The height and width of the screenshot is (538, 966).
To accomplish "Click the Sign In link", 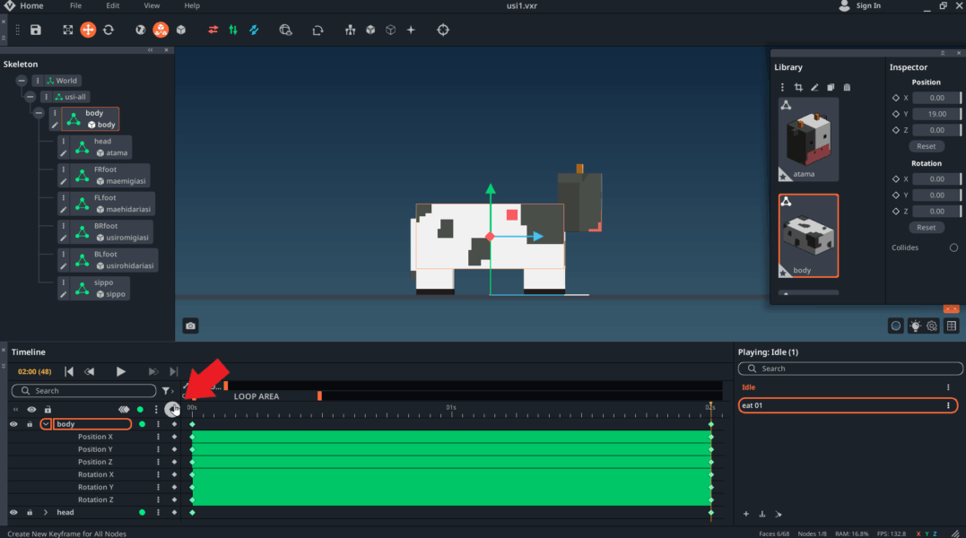I will (868, 5).
